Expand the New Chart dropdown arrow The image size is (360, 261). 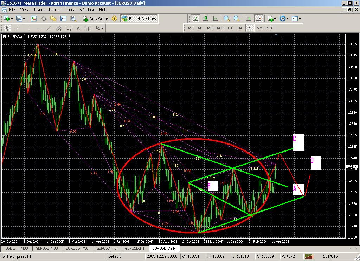coord(12,19)
